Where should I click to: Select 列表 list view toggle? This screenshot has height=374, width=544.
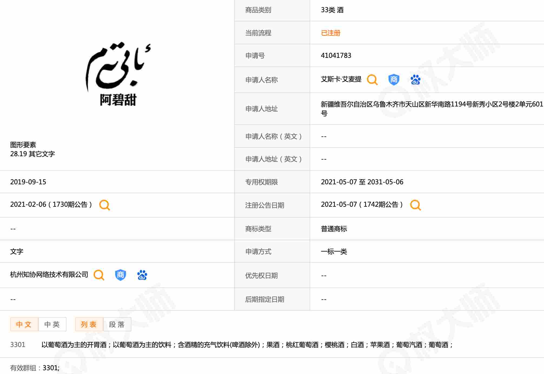(x=89, y=324)
